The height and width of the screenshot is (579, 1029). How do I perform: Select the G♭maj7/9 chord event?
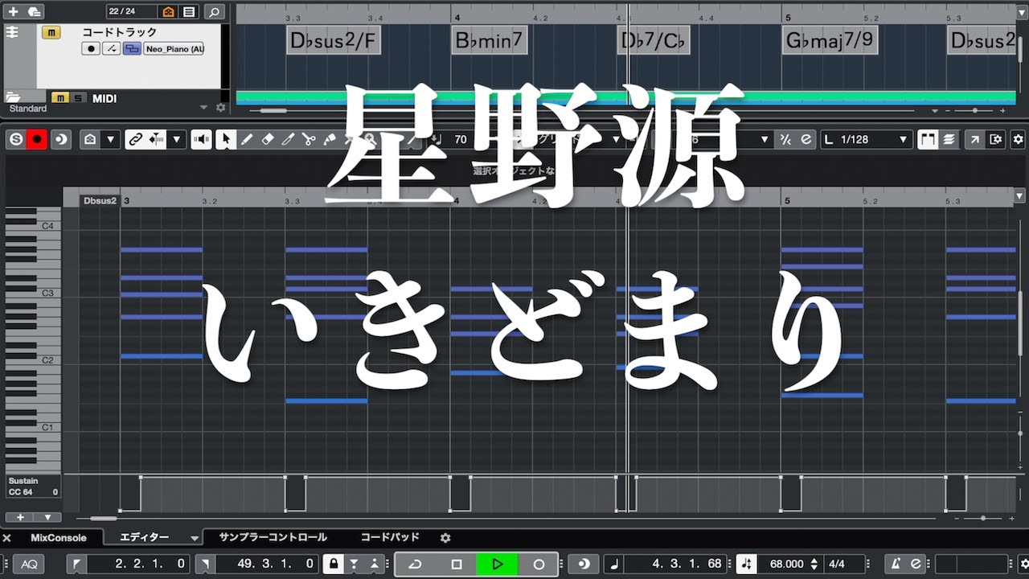tap(830, 40)
